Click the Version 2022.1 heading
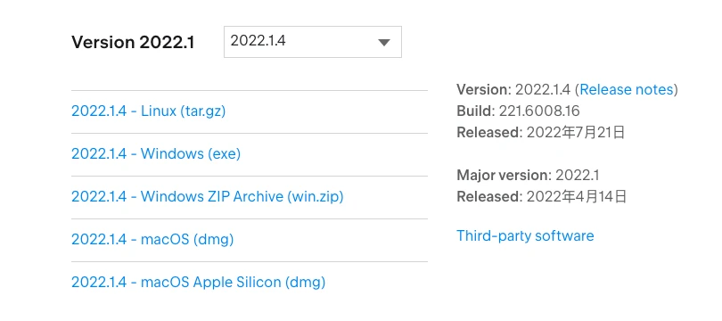The height and width of the screenshot is (321, 722). (133, 43)
